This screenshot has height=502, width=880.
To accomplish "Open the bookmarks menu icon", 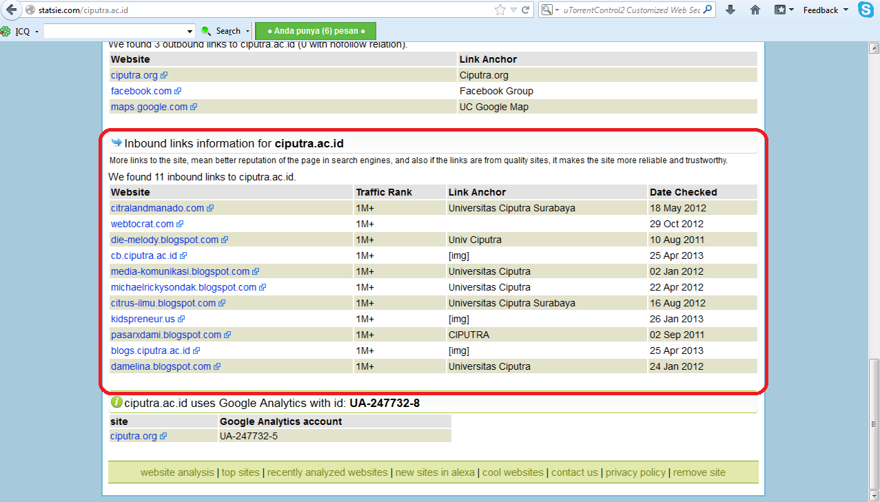I will click(x=780, y=10).
